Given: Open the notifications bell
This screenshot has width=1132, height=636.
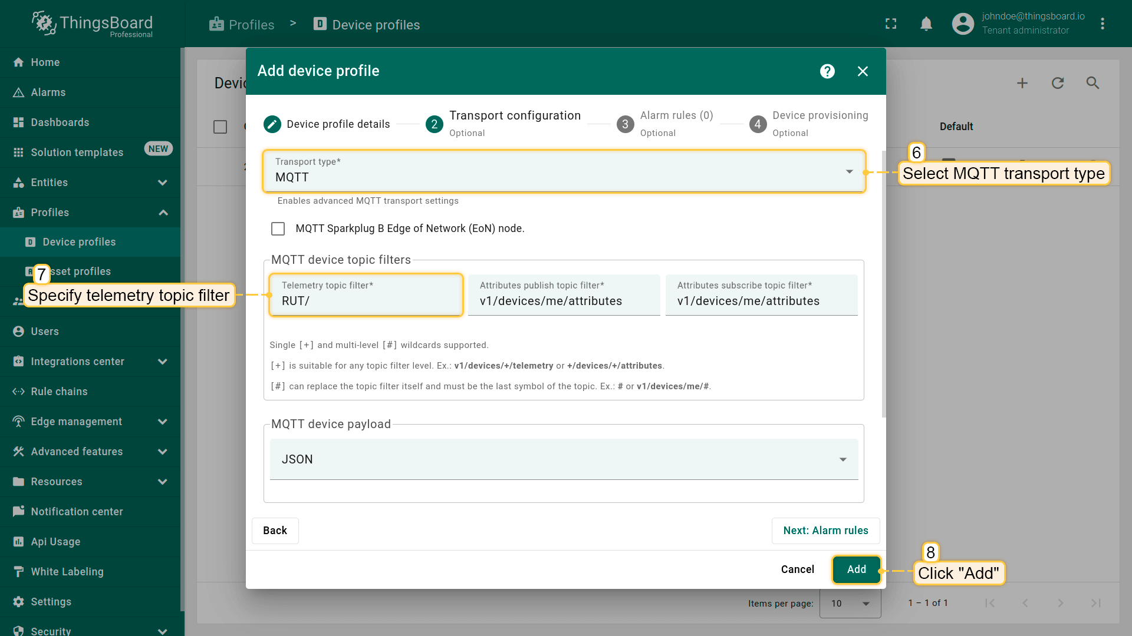Looking at the screenshot, I should point(926,24).
